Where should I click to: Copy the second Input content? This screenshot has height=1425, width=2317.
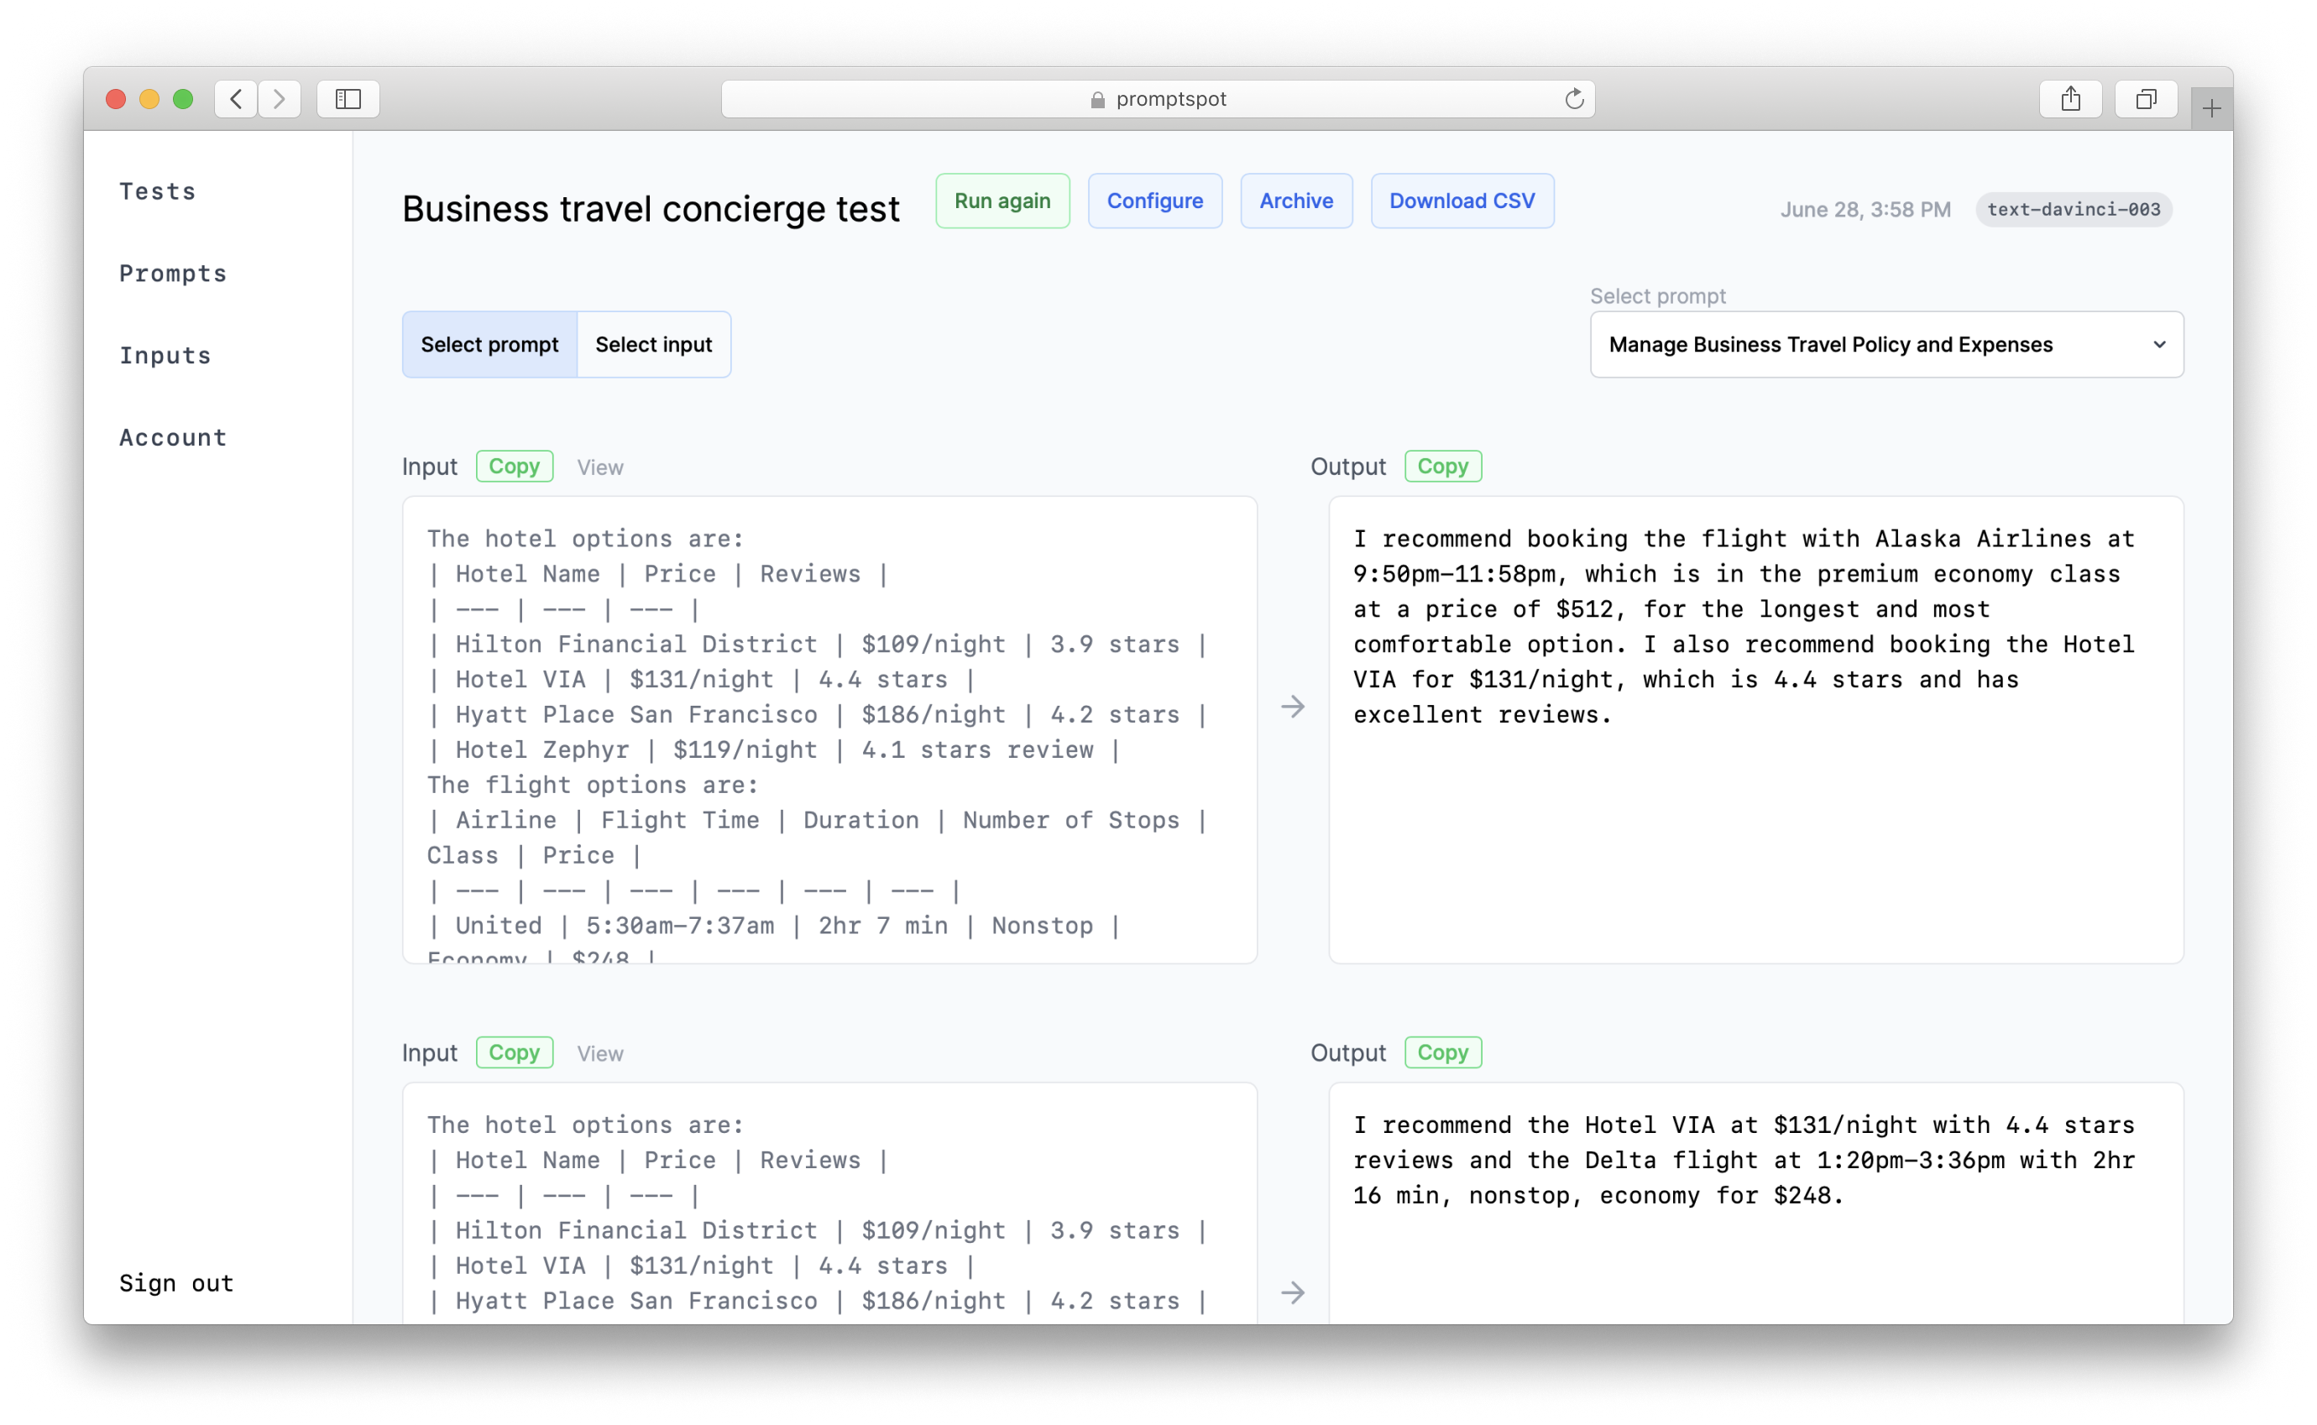pos(513,1052)
